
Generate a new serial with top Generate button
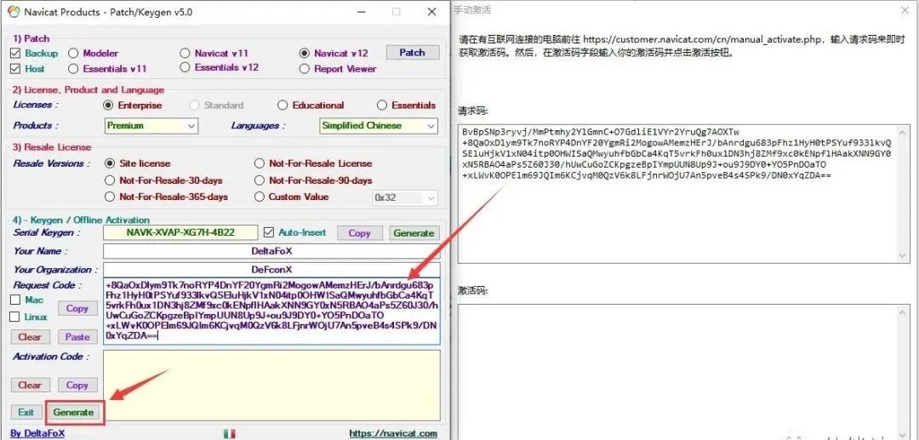(x=414, y=233)
